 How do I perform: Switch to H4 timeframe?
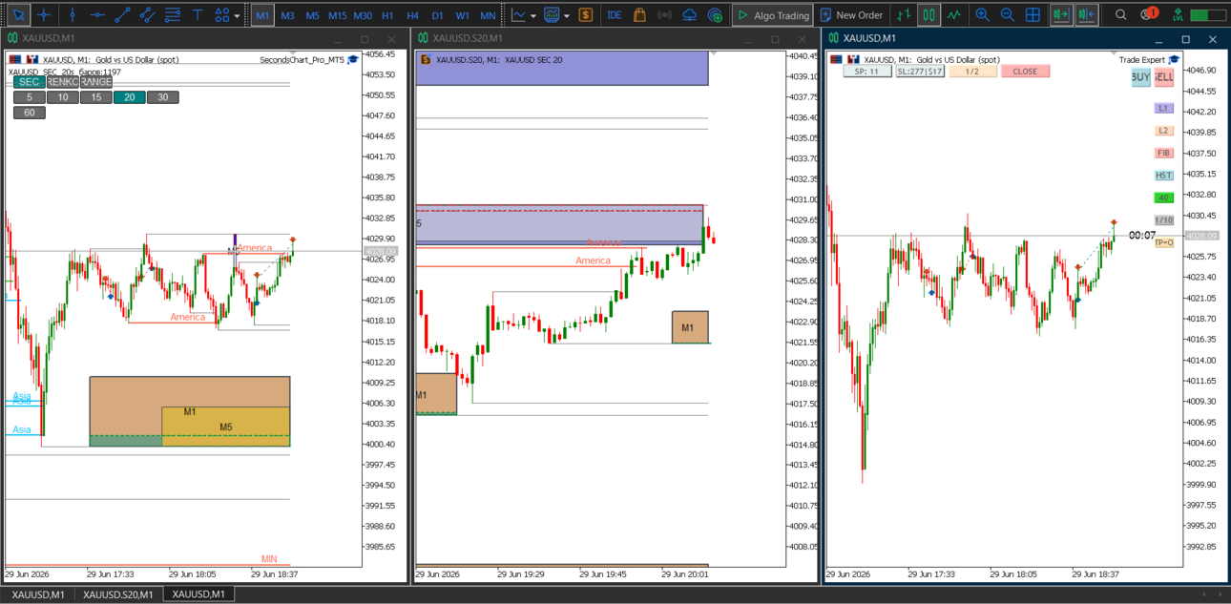pos(412,15)
